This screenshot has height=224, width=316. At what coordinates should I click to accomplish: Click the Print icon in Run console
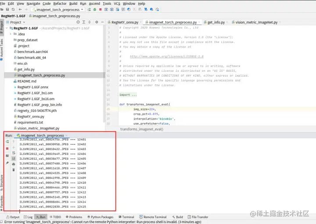pyautogui.click(x=14, y=164)
